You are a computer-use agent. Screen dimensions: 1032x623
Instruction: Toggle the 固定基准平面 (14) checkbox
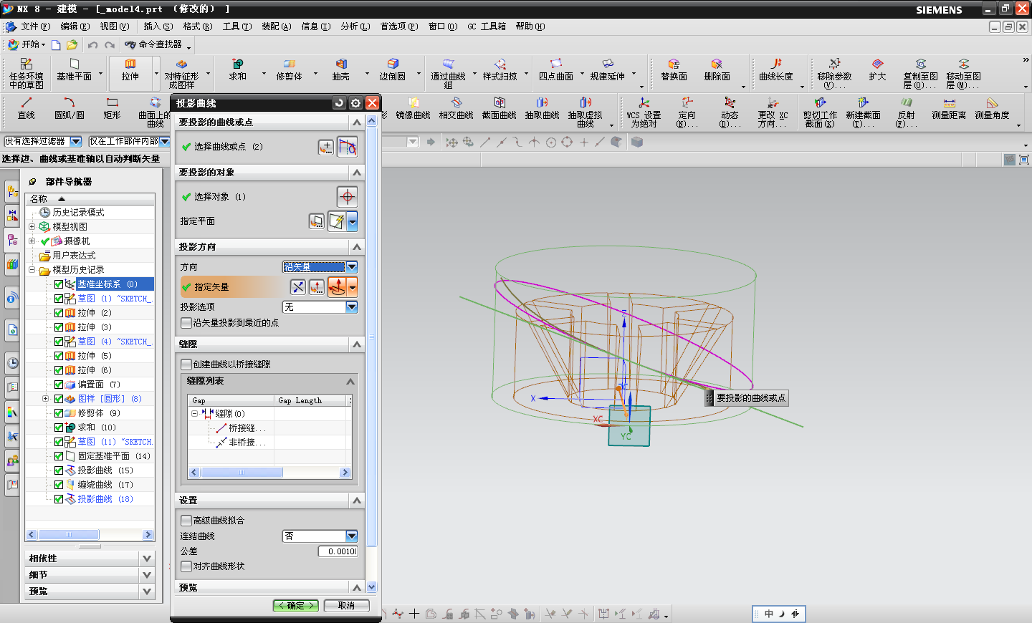pos(59,456)
